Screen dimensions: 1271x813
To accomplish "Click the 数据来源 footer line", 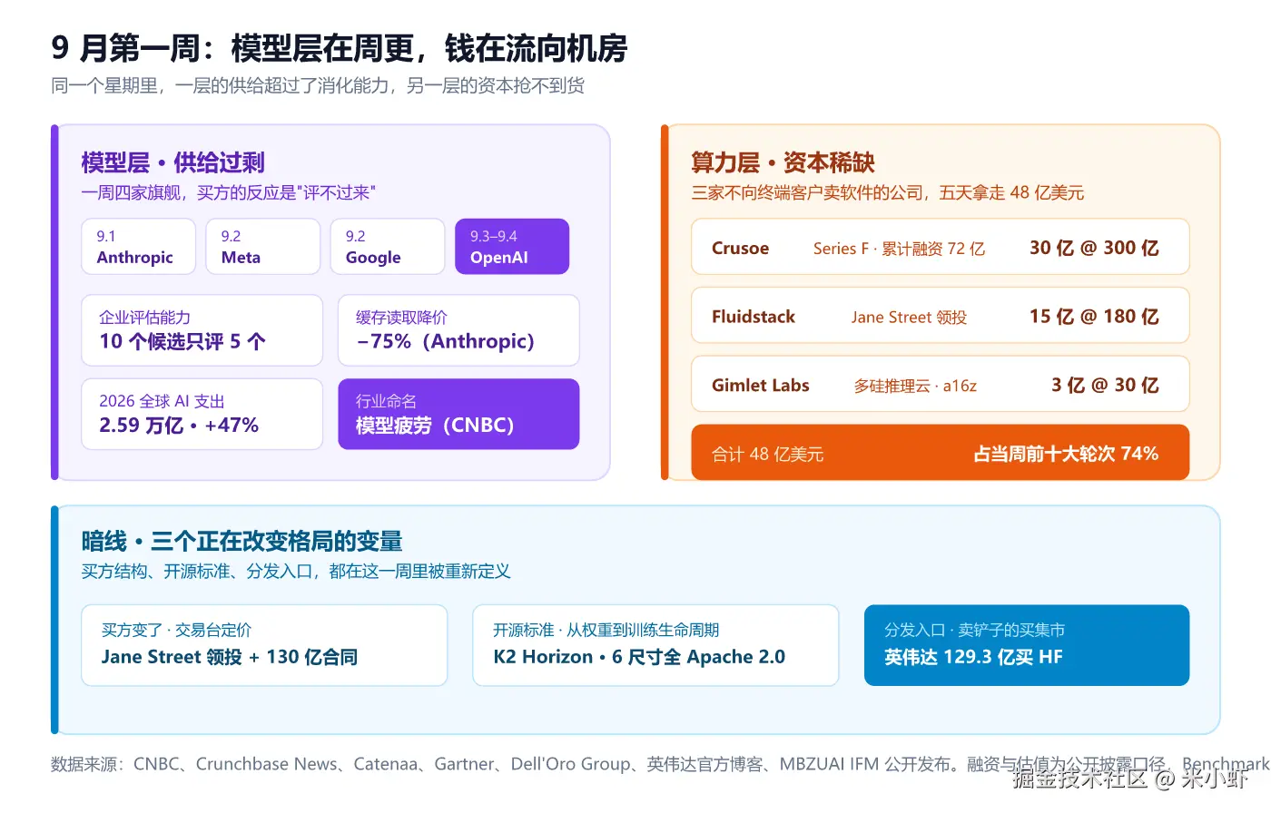I will [660, 764].
